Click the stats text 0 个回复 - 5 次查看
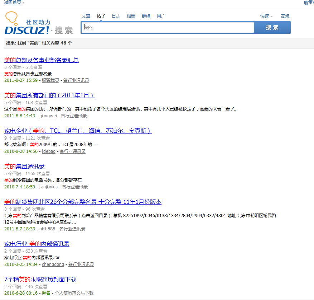The width and height of the screenshot is (314, 300). 23,67
